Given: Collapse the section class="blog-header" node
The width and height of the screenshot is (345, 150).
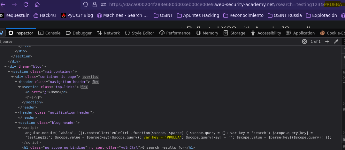Looking at the screenshot, I should pyautogui.click(x=16, y=123).
